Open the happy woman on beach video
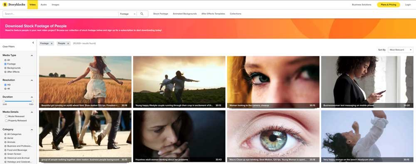 [367, 136]
